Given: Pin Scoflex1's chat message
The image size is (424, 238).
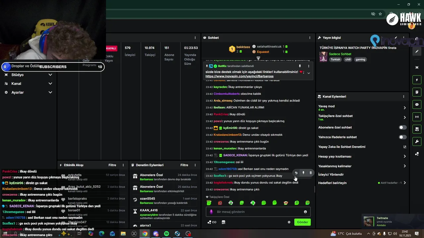Looking at the screenshot, I should point(303,173).
